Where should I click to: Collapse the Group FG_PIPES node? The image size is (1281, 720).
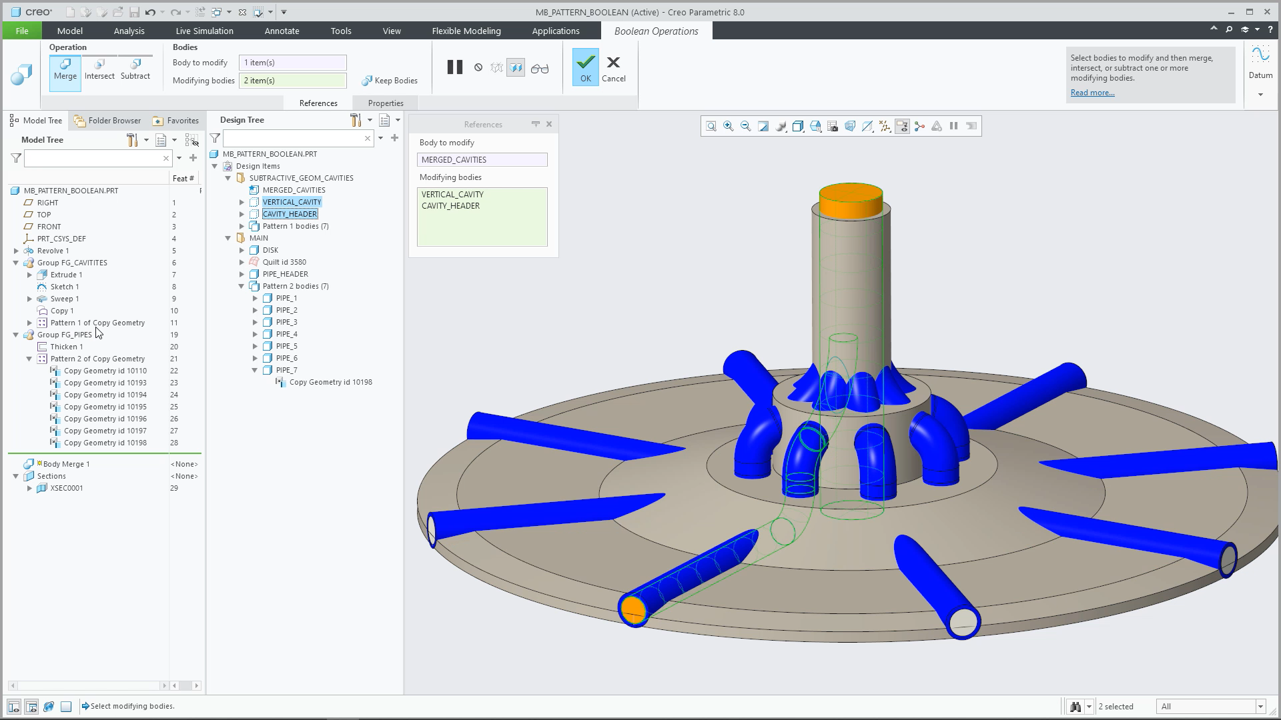(x=16, y=335)
